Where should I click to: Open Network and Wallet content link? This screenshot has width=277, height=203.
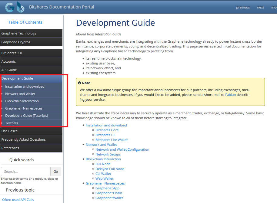102,145
